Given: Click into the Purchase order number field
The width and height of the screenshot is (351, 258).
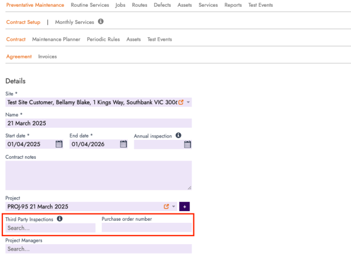Looking at the screenshot, I should (x=147, y=228).
